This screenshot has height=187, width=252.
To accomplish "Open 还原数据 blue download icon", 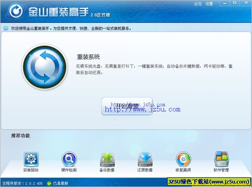I will (145, 159).
